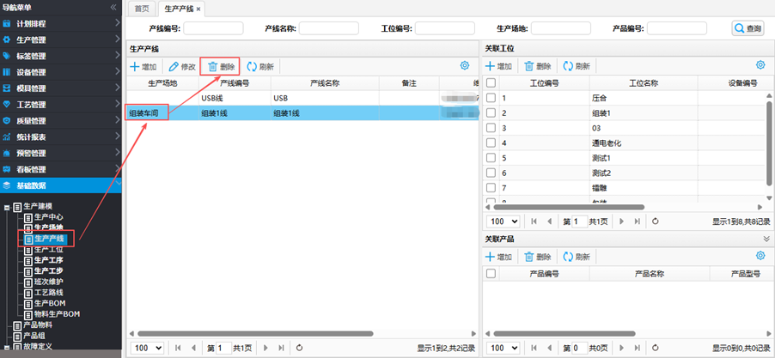
Task: Select 班次维护 in the tree
Action: click(x=48, y=282)
